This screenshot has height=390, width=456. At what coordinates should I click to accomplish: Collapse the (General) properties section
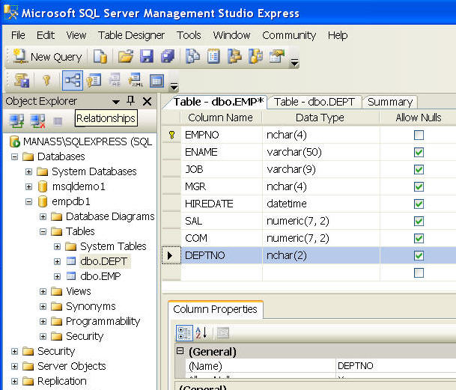click(180, 351)
